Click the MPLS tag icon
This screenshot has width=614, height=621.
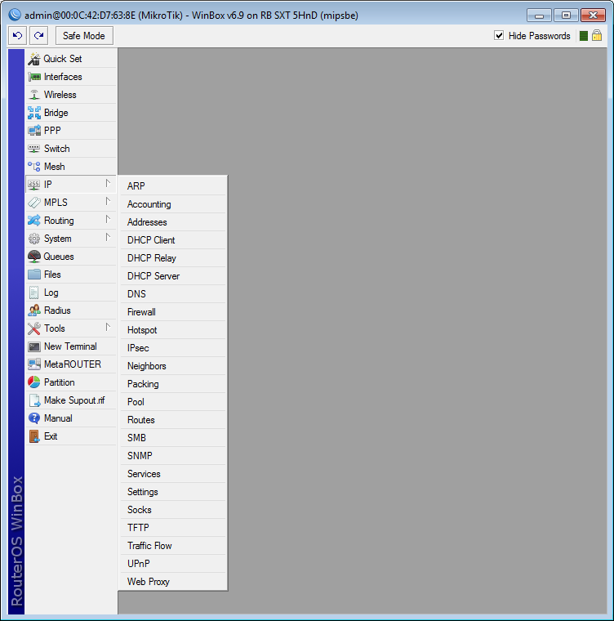click(x=34, y=203)
